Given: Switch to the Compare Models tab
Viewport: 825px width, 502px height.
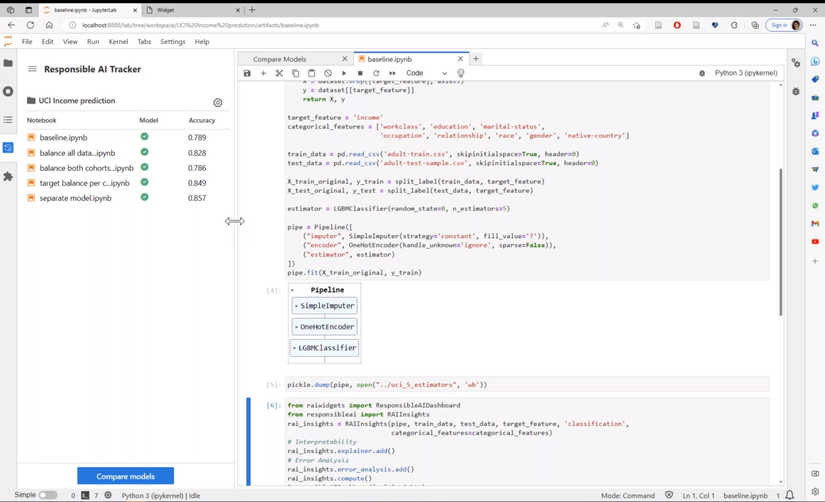Looking at the screenshot, I should click(280, 59).
